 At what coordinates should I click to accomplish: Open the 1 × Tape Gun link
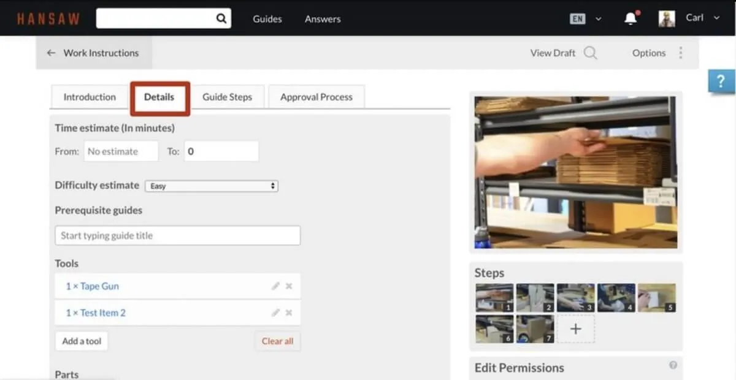[x=93, y=286]
